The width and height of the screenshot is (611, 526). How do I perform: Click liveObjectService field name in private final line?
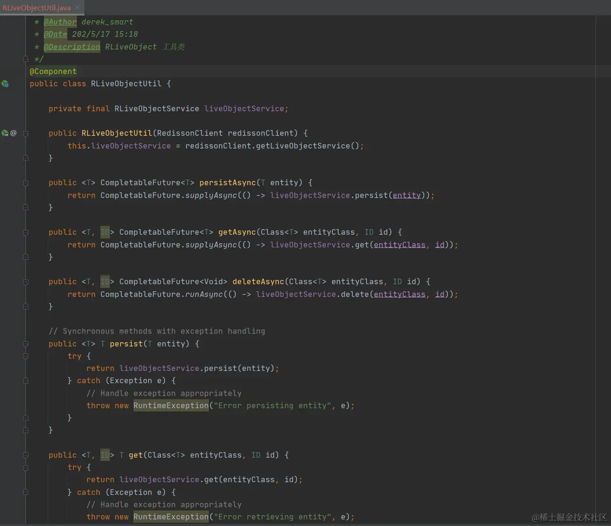pyautogui.click(x=244, y=108)
